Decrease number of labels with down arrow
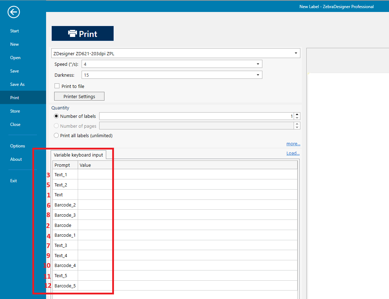The height and width of the screenshot is (299, 389). [297, 118]
